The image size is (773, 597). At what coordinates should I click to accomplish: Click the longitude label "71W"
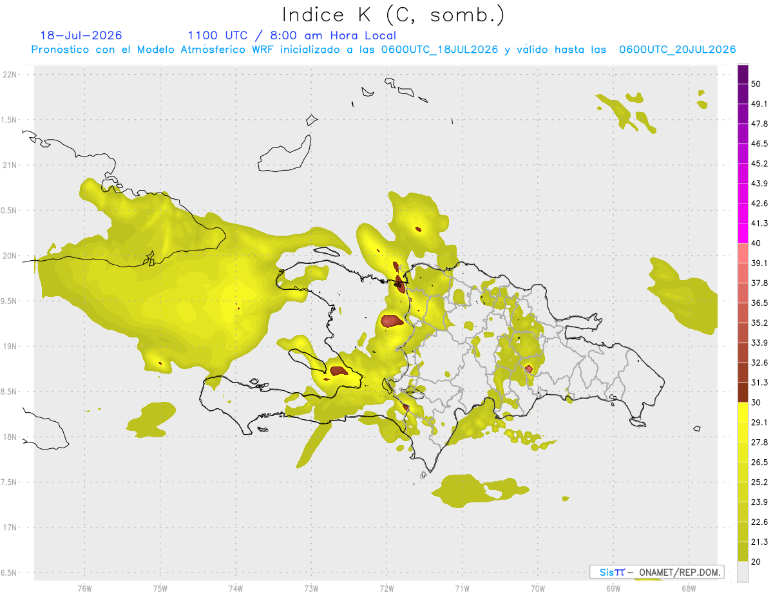(x=462, y=589)
